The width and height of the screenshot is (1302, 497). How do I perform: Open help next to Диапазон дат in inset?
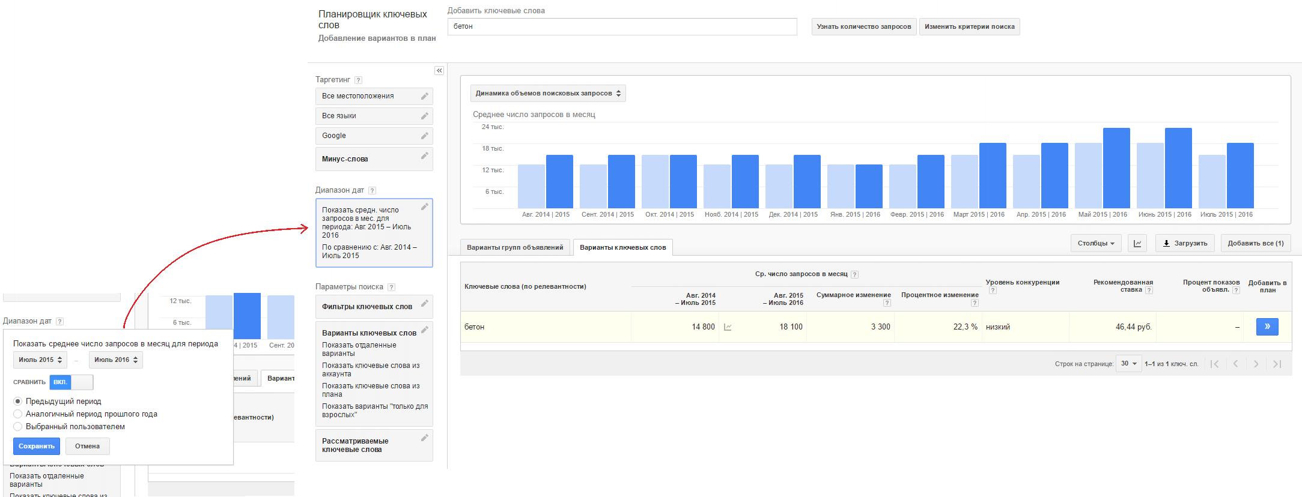pyautogui.click(x=59, y=322)
